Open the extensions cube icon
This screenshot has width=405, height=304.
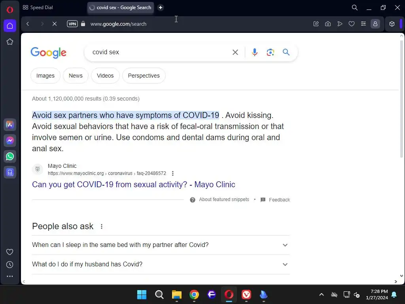click(392, 24)
